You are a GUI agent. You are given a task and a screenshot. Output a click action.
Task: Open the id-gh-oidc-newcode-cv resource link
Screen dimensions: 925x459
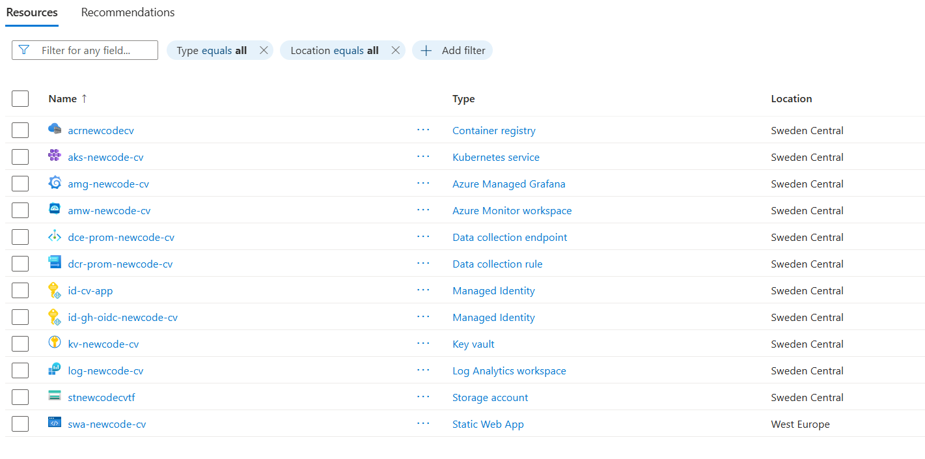coord(122,317)
